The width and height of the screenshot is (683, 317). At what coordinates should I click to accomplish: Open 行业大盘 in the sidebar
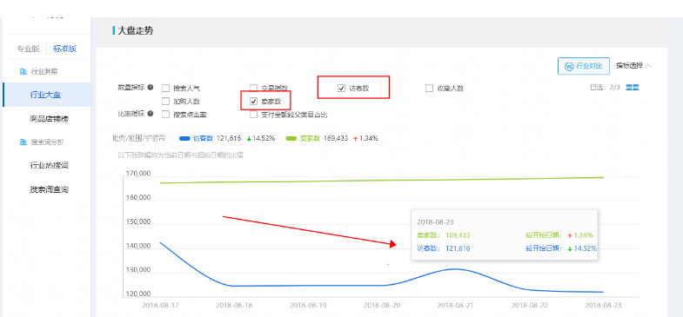[x=46, y=95]
